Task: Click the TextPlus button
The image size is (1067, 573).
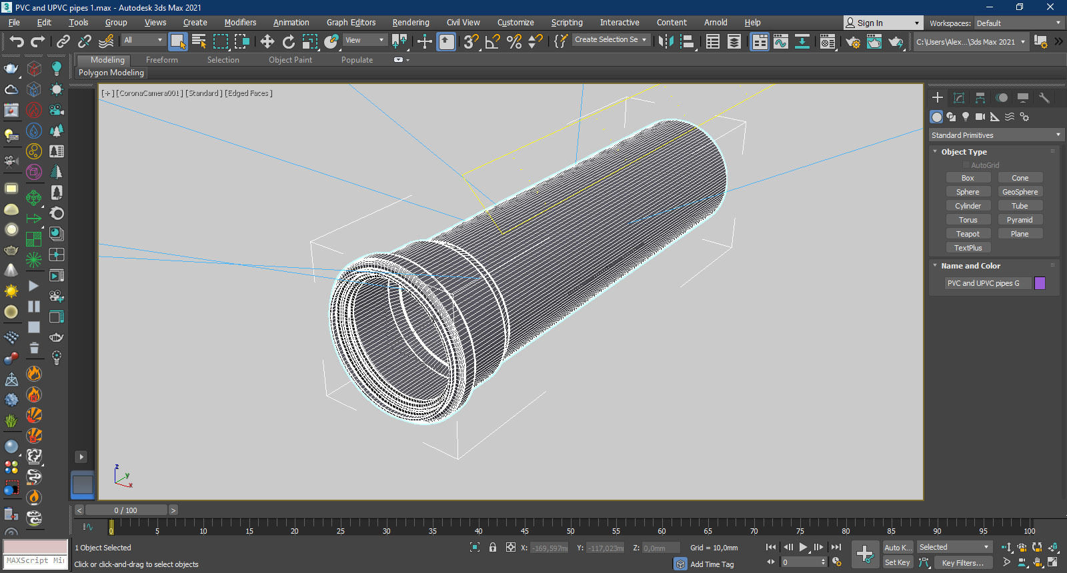Action: 968,248
